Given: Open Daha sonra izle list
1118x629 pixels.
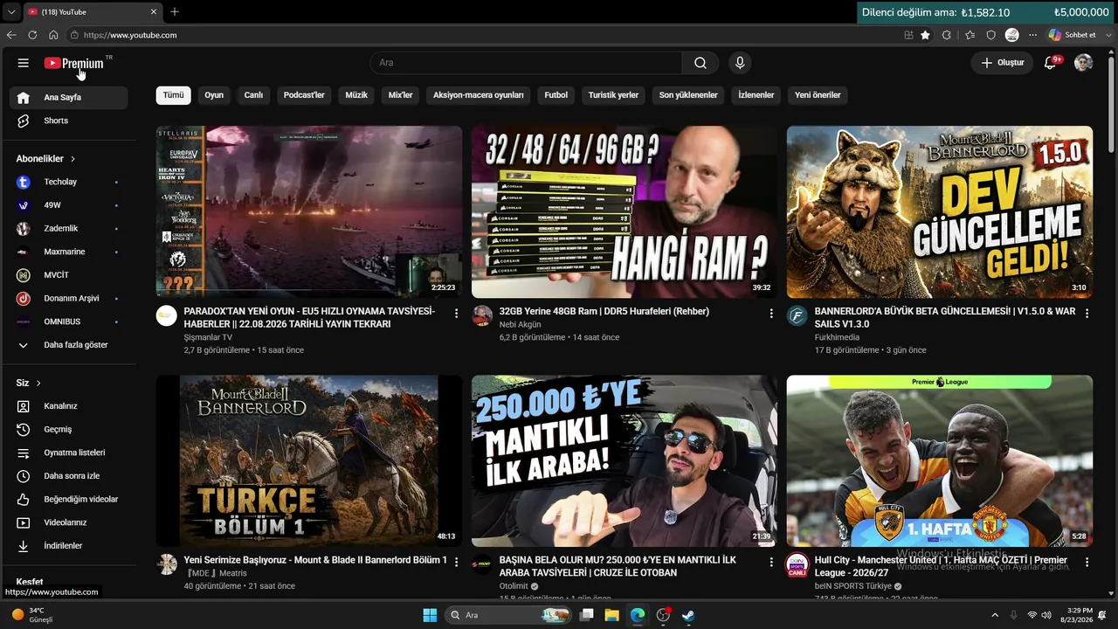Looking at the screenshot, I should click(x=69, y=476).
